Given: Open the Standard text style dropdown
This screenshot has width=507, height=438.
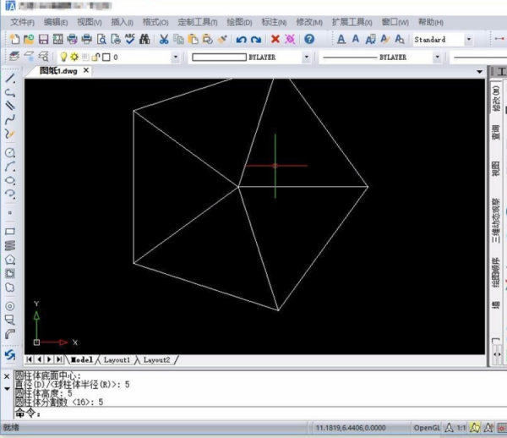Looking at the screenshot, I should (x=468, y=40).
